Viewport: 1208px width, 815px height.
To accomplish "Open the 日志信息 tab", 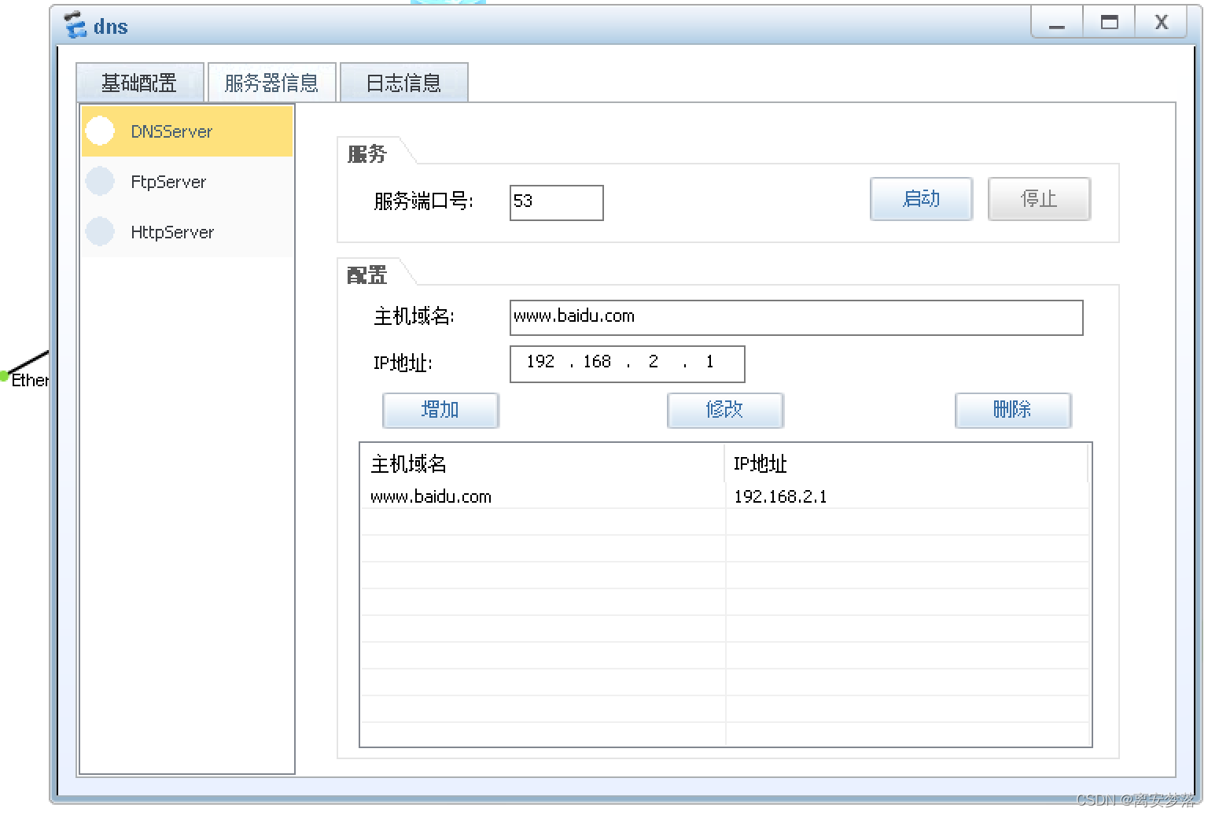I will 404,83.
